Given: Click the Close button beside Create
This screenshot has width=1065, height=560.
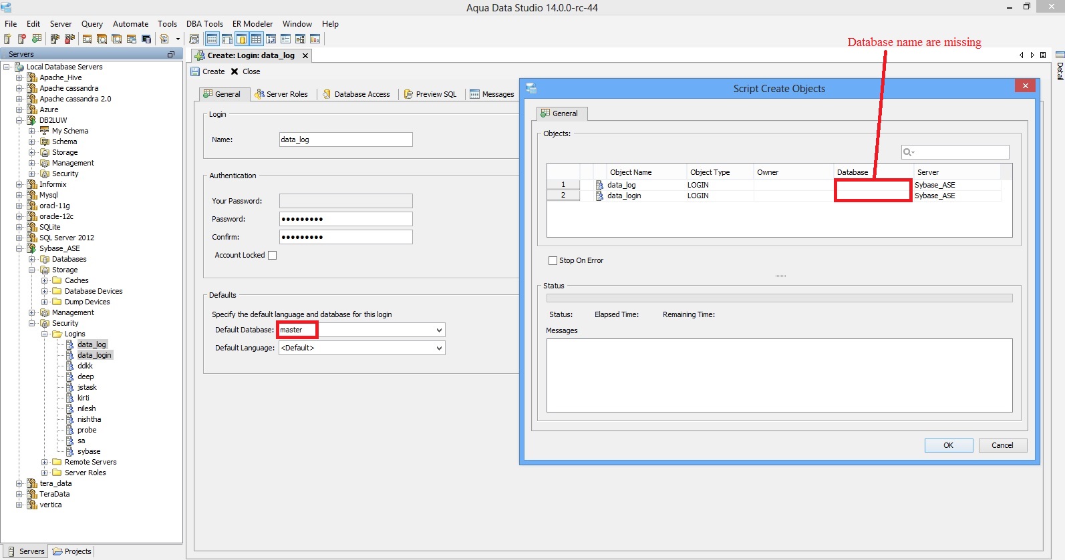Looking at the screenshot, I should point(245,71).
